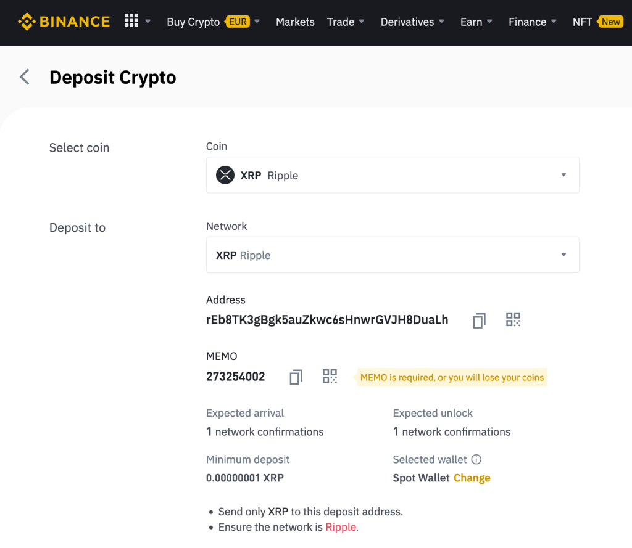Image resolution: width=632 pixels, height=548 pixels.
Task: Open the apps grid icon
Action: point(131,20)
